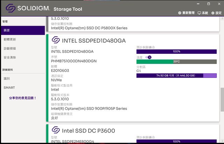Toggle the temperature unit switch

148,57
